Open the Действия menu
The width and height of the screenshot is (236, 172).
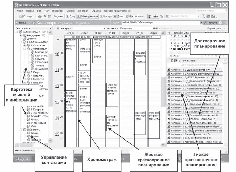point(83,11)
